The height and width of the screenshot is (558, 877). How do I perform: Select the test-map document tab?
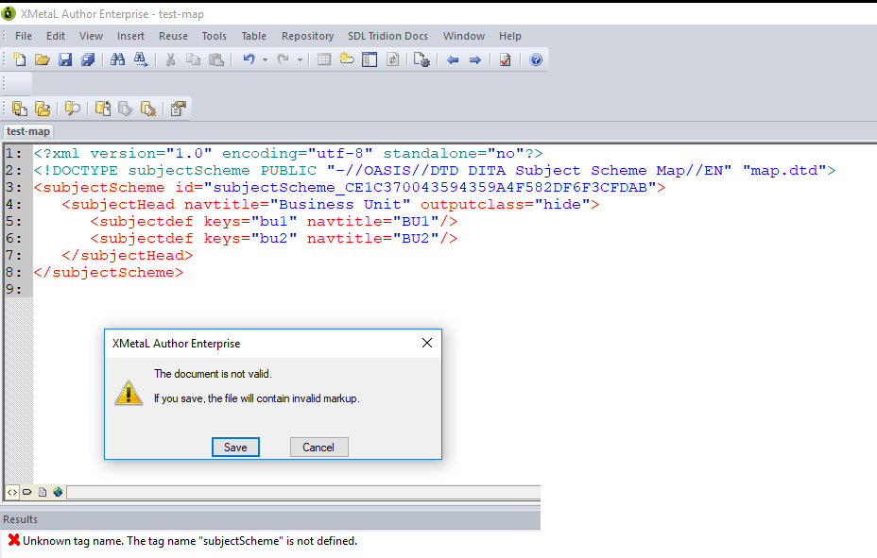[x=28, y=131]
